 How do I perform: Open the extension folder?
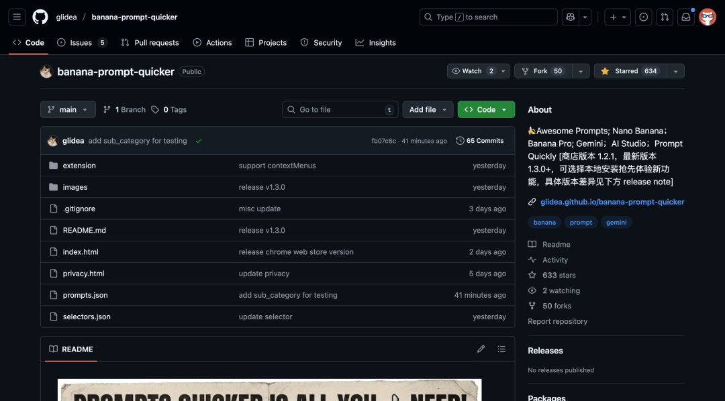coord(79,166)
